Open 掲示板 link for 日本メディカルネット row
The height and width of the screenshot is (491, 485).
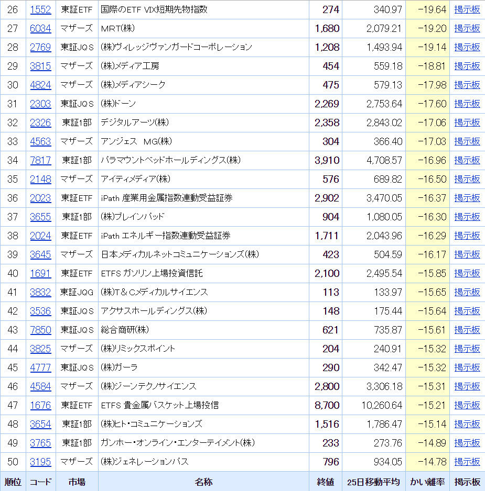(x=467, y=254)
